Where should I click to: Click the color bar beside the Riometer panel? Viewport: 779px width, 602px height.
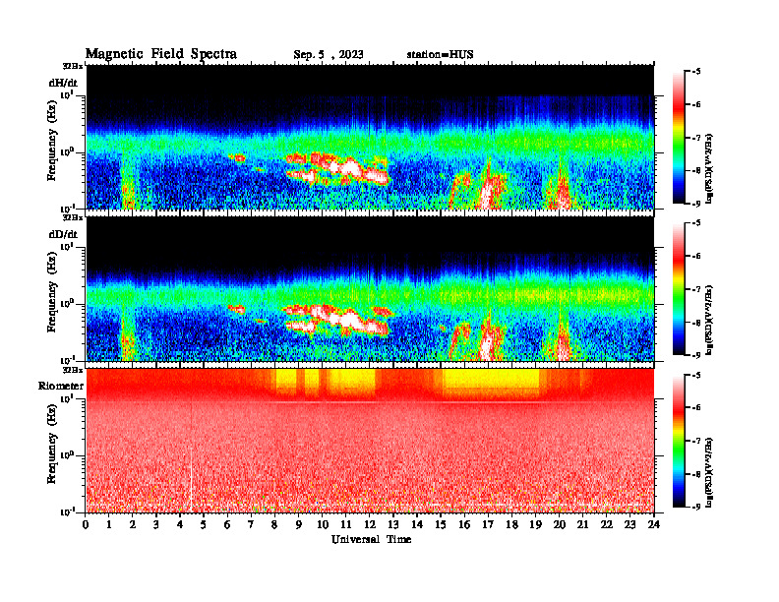click(x=679, y=441)
